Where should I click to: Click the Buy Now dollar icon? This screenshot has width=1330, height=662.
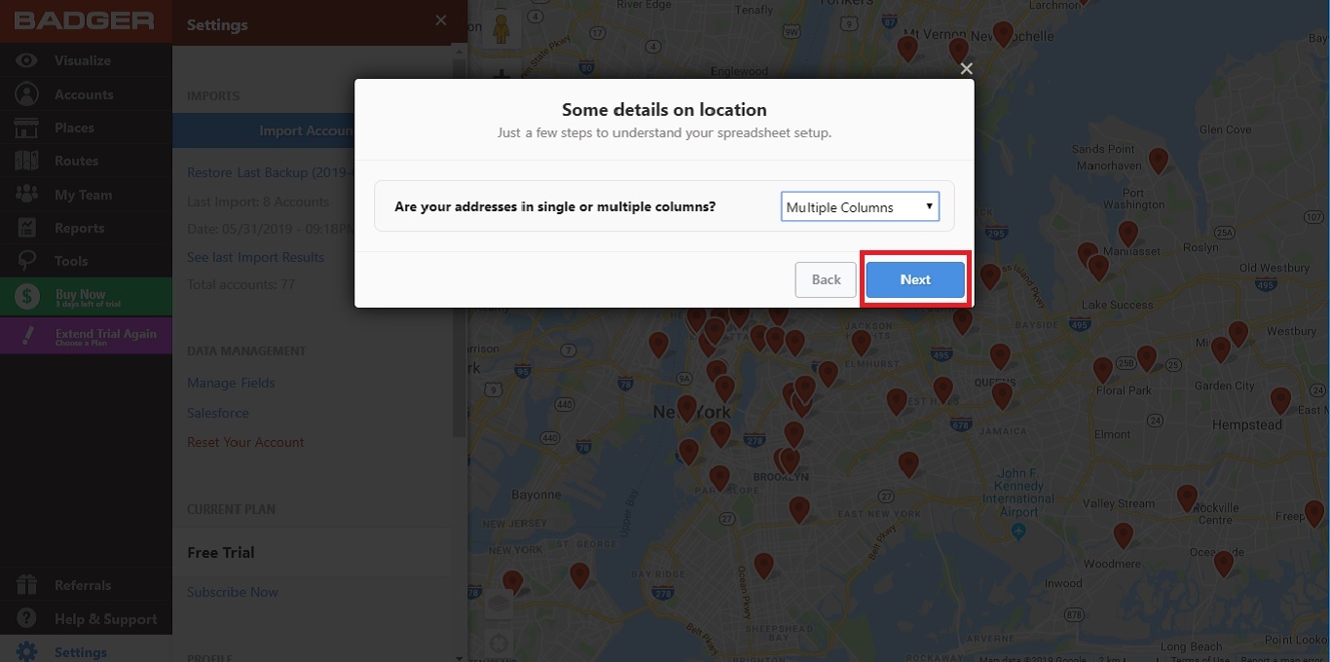click(x=27, y=297)
